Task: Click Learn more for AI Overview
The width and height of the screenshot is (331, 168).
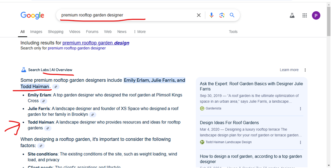Action: [289, 70]
